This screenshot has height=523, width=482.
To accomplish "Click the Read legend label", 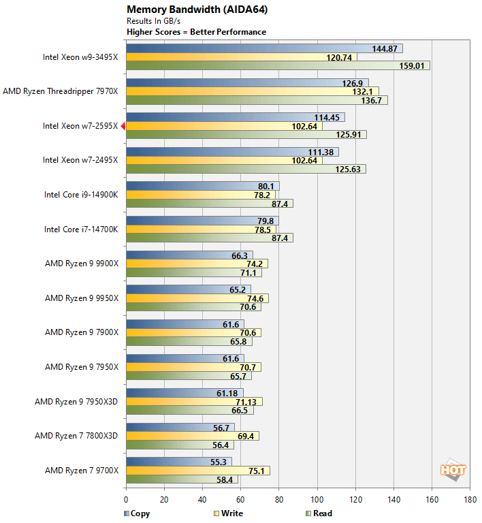I will [323, 513].
